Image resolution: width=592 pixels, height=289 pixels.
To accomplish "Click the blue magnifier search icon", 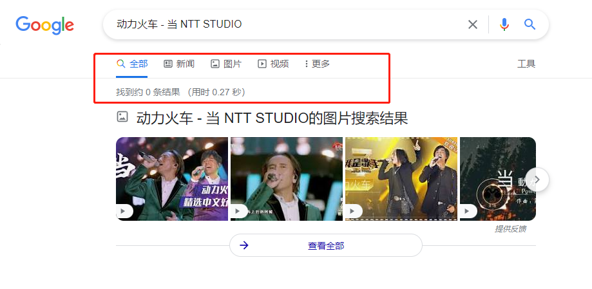I will tap(530, 24).
